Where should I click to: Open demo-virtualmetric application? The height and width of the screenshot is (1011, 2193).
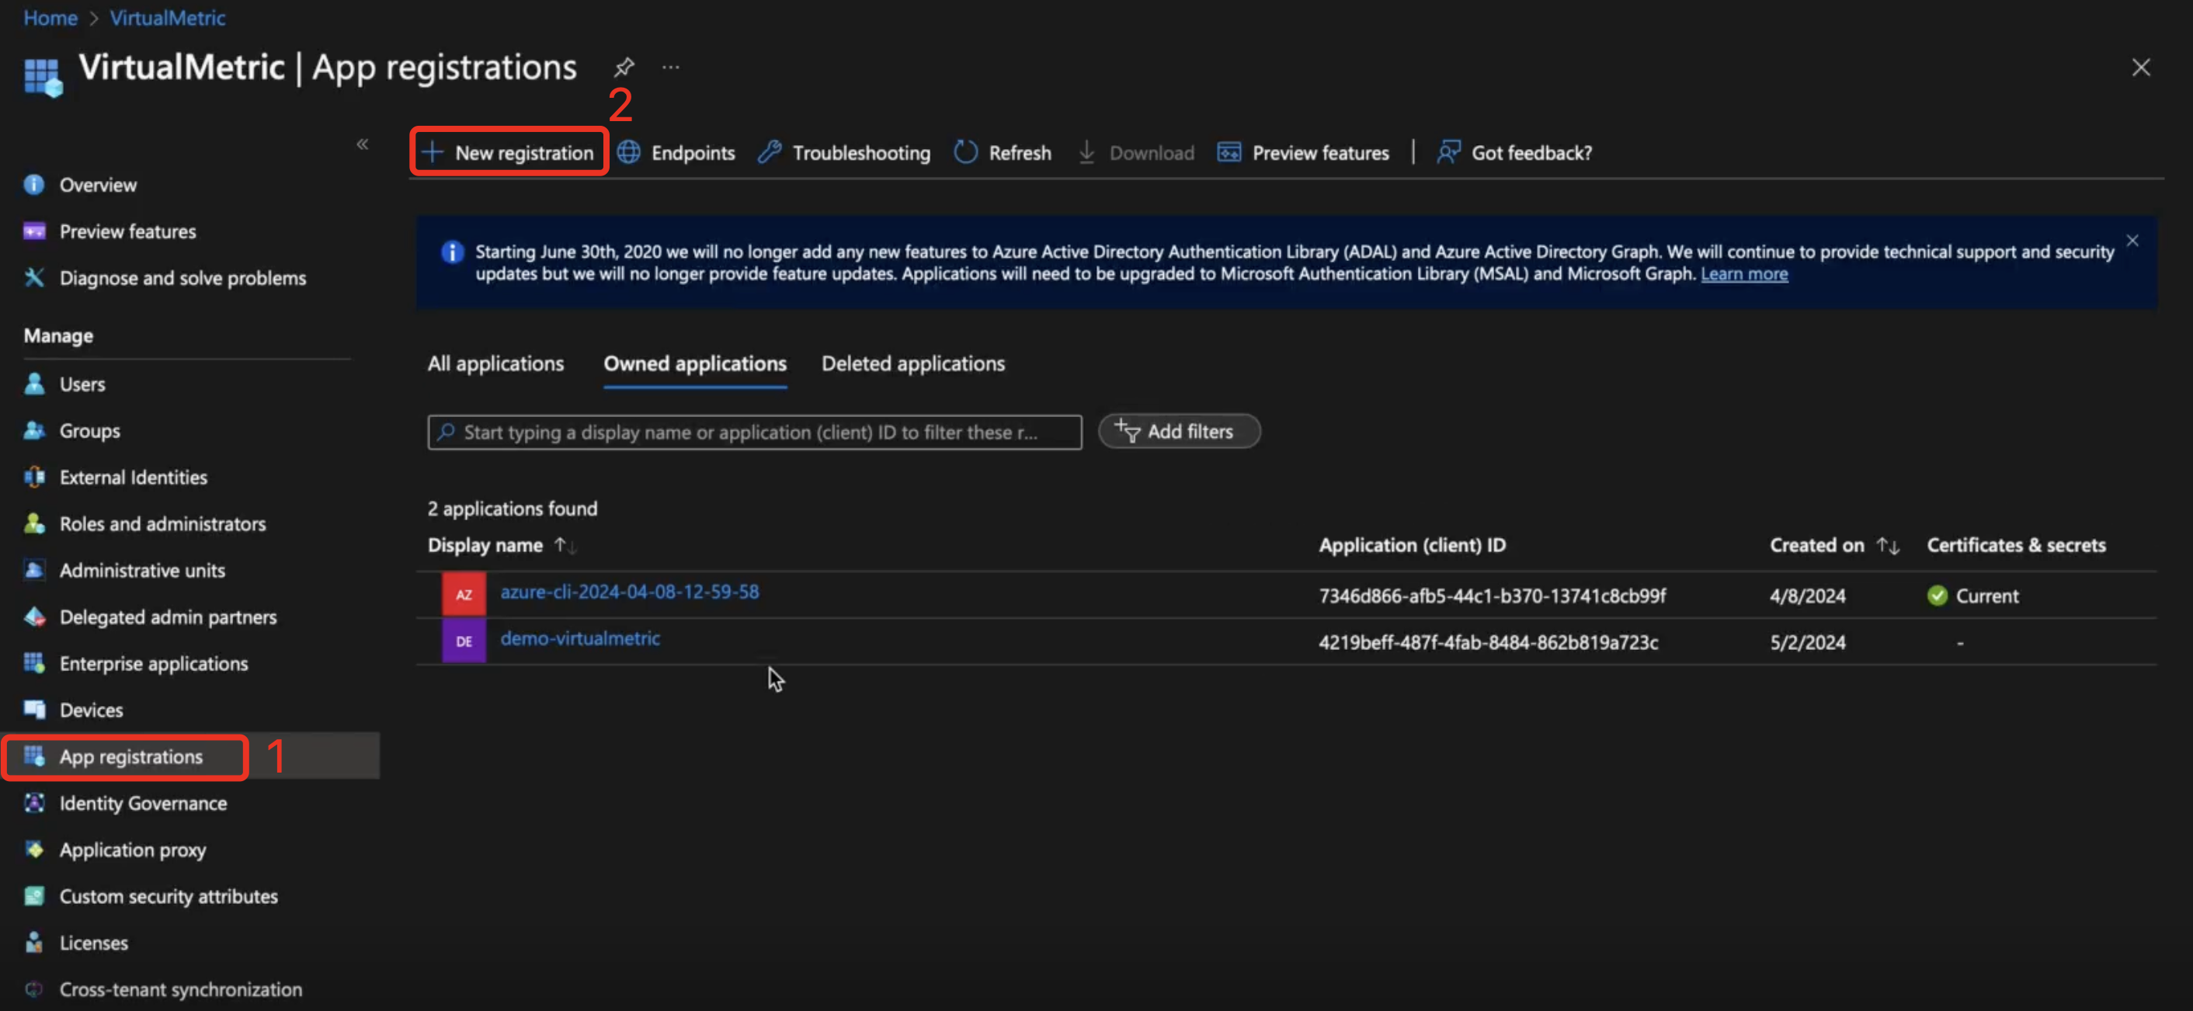click(580, 638)
